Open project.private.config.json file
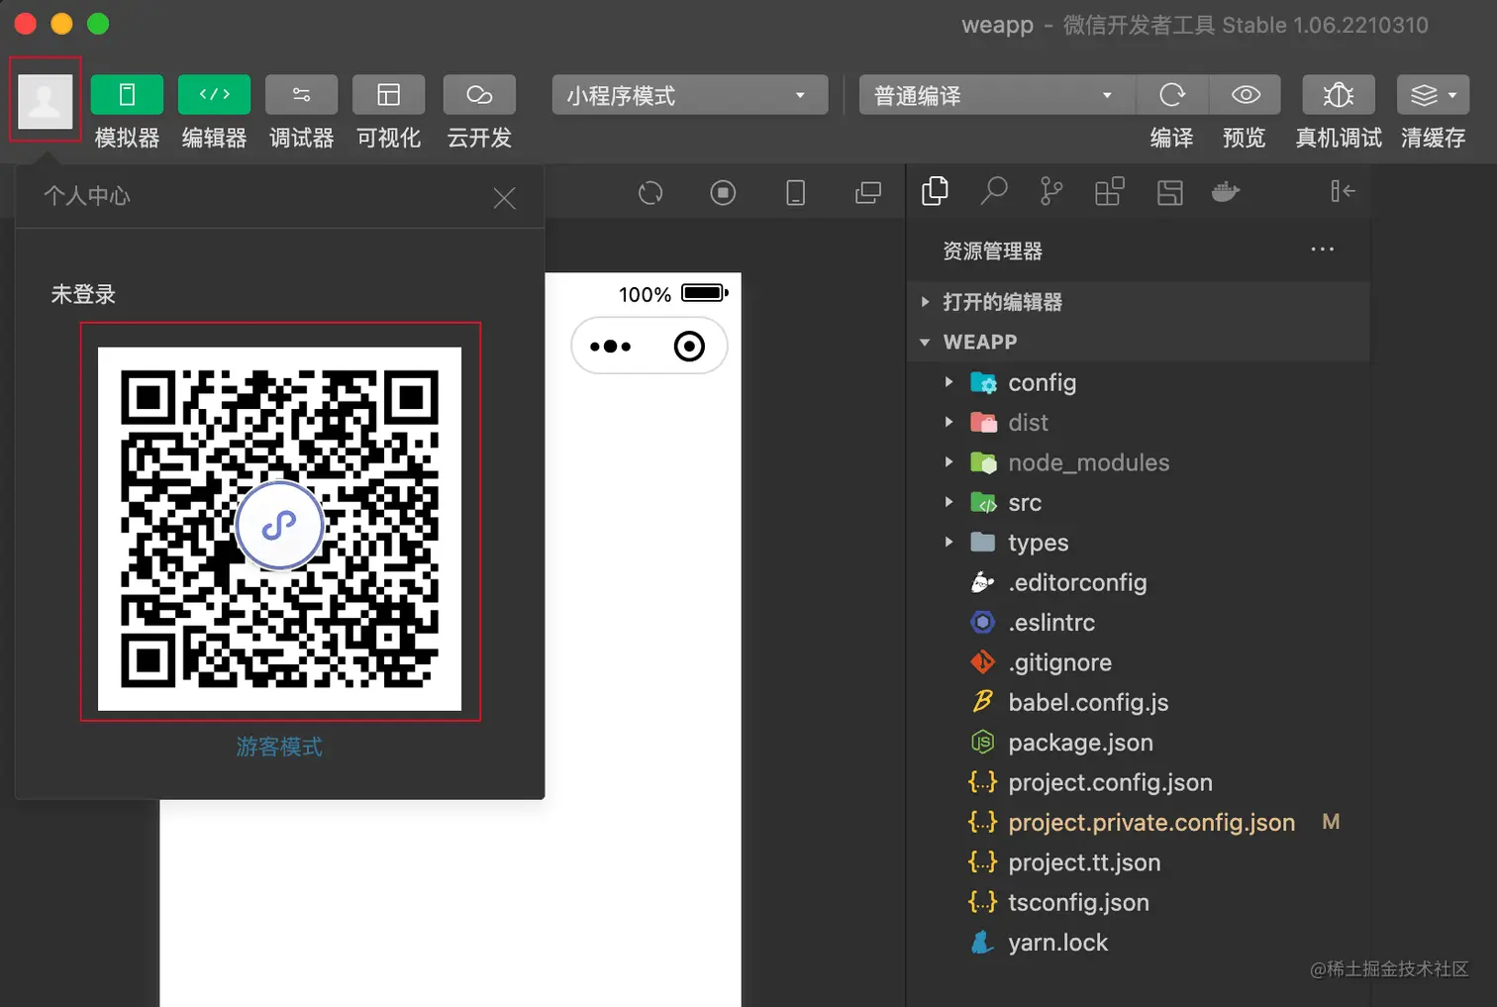This screenshot has height=1007, width=1497. (x=1139, y=823)
